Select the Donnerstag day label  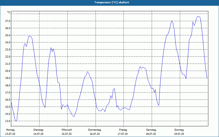pos(94,130)
